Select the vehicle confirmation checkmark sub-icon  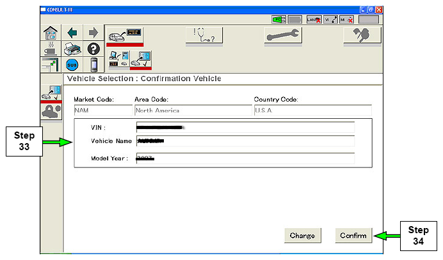[x=140, y=59]
